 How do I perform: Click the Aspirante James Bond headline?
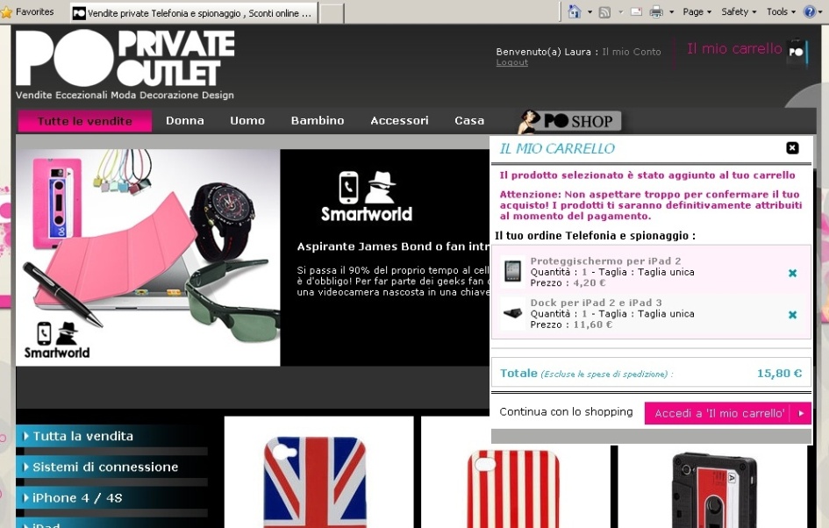[x=393, y=246]
